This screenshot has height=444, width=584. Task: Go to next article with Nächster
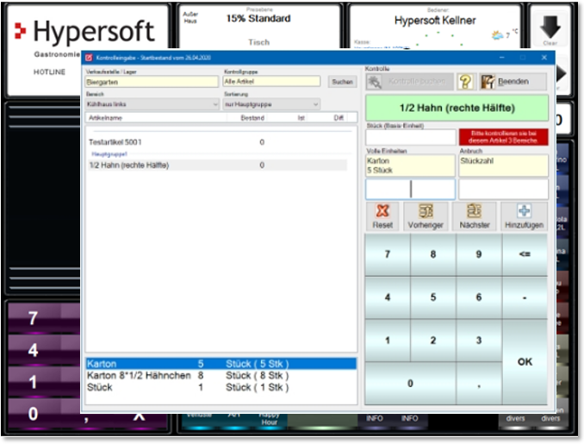pos(474,216)
